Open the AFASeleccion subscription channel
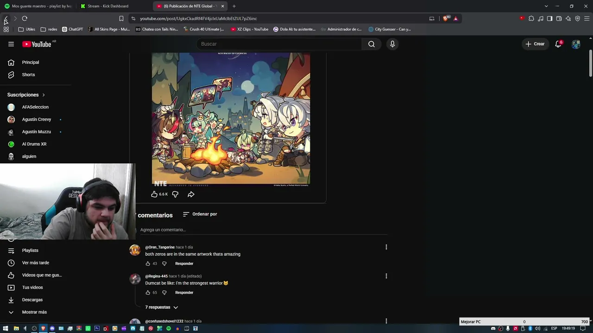The height and width of the screenshot is (333, 593). pos(35,107)
